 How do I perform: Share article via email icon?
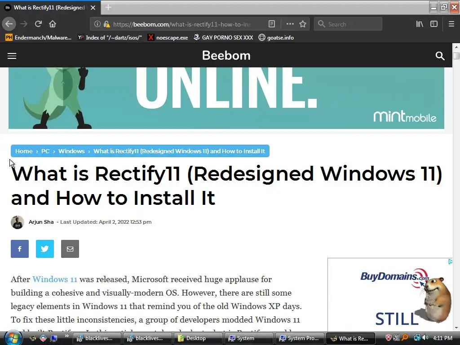pos(70,249)
